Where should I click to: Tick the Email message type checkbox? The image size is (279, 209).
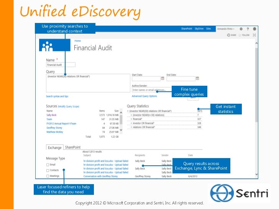(48, 165)
